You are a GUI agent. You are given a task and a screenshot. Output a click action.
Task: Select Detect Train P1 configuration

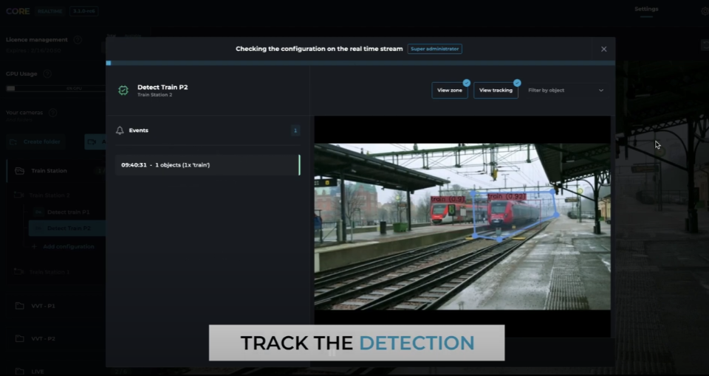point(68,212)
